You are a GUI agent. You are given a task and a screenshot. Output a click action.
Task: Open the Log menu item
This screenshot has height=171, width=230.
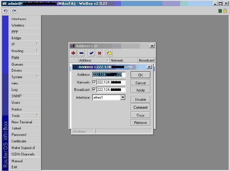[25, 90]
